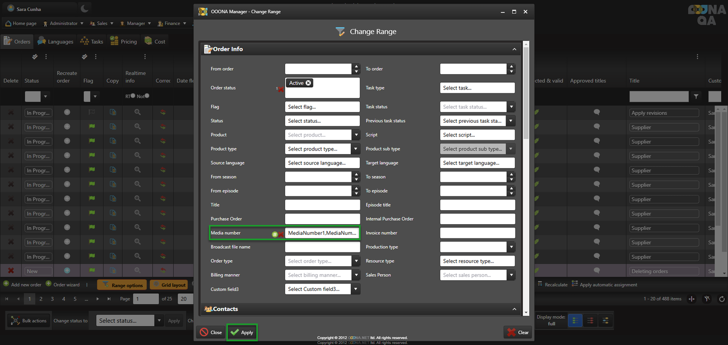The height and width of the screenshot is (345, 728).
Task: Select the Not radio button filter
Action: click(x=147, y=96)
